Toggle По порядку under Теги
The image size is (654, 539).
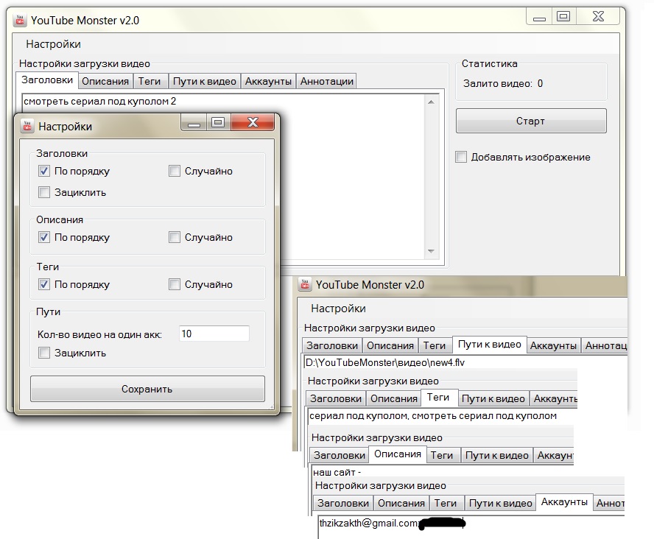click(x=43, y=284)
